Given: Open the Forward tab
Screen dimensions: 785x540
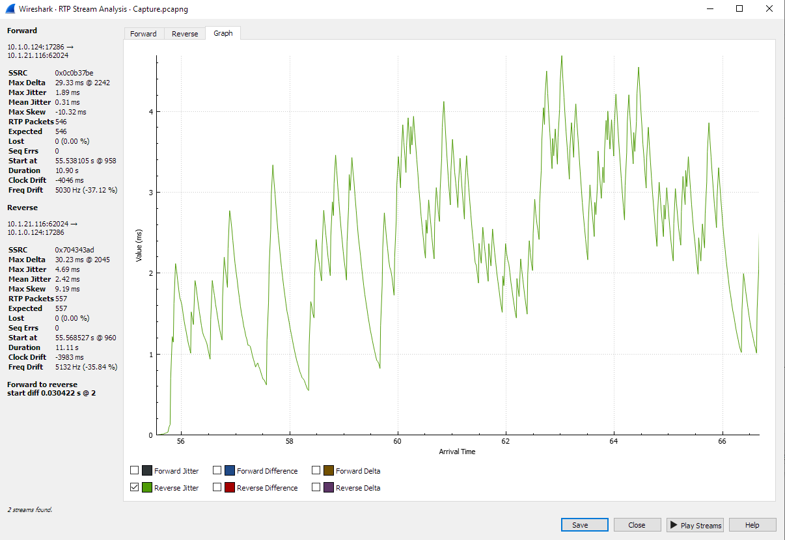Looking at the screenshot, I should point(144,33).
